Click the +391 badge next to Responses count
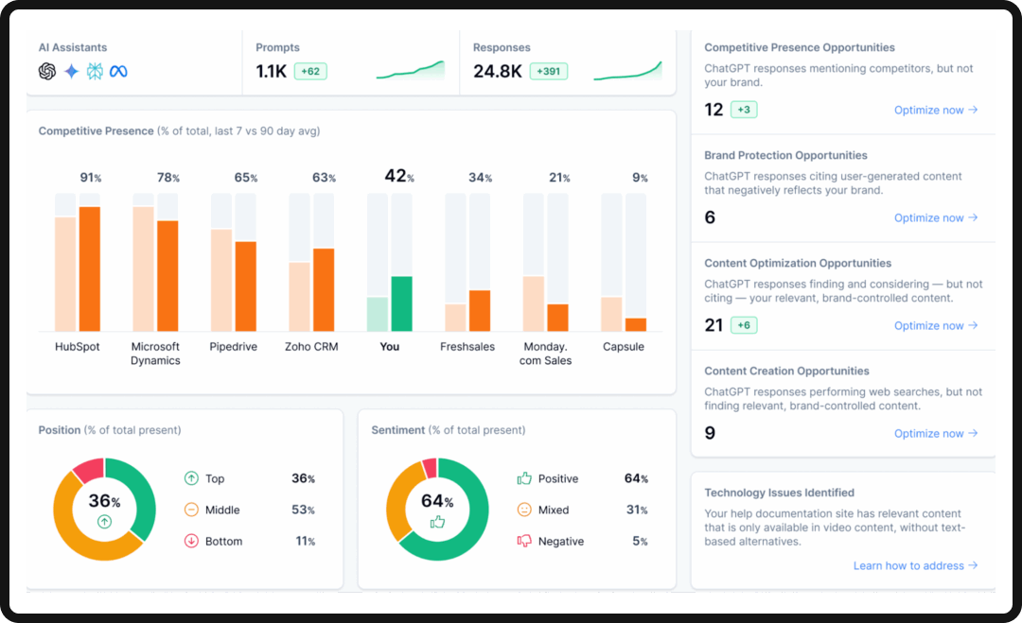Image resolution: width=1022 pixels, height=623 pixels. (x=549, y=71)
